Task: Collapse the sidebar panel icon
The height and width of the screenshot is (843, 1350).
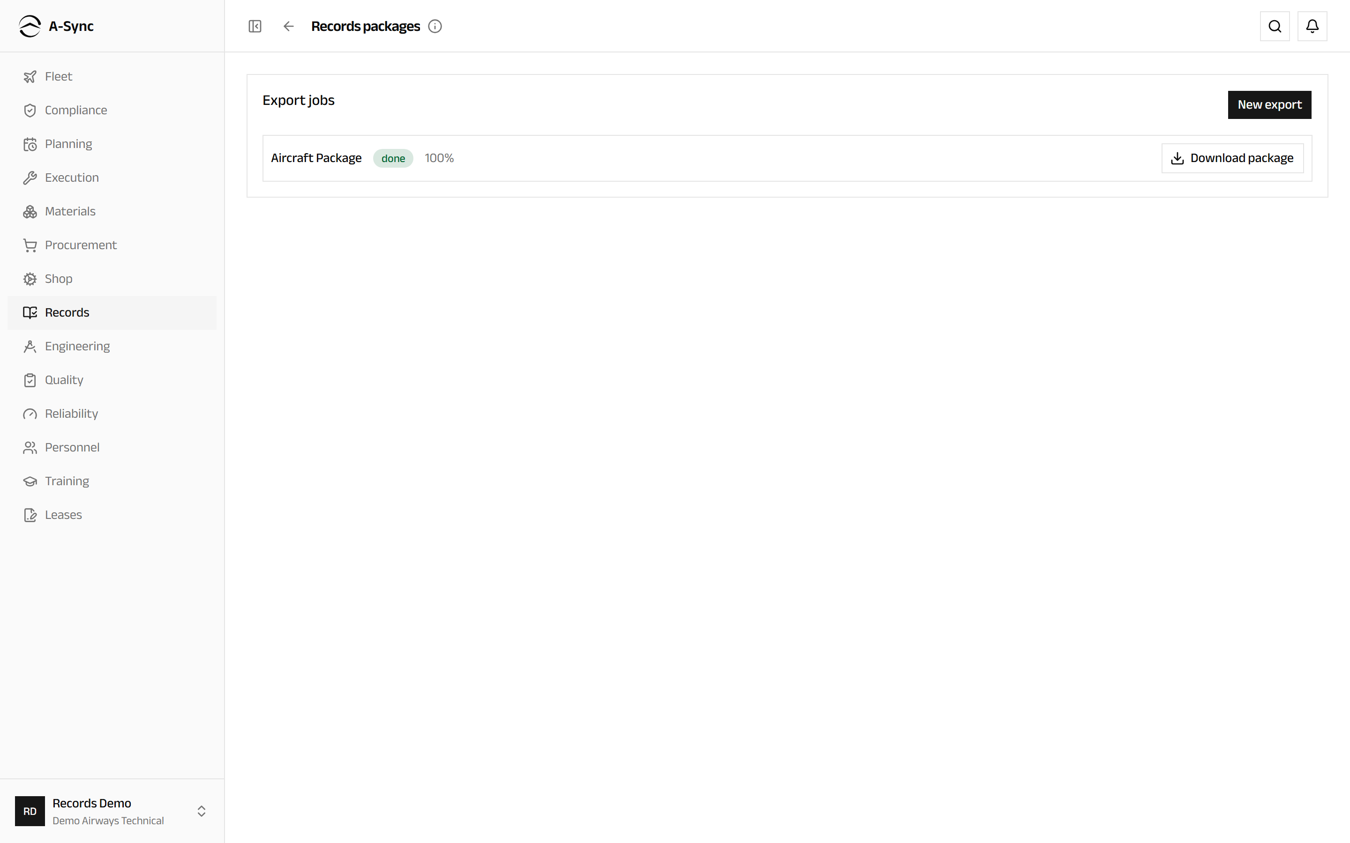Action: (255, 26)
